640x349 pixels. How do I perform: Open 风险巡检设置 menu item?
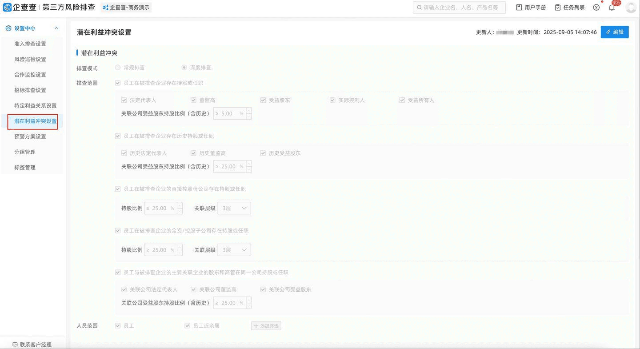(x=30, y=59)
